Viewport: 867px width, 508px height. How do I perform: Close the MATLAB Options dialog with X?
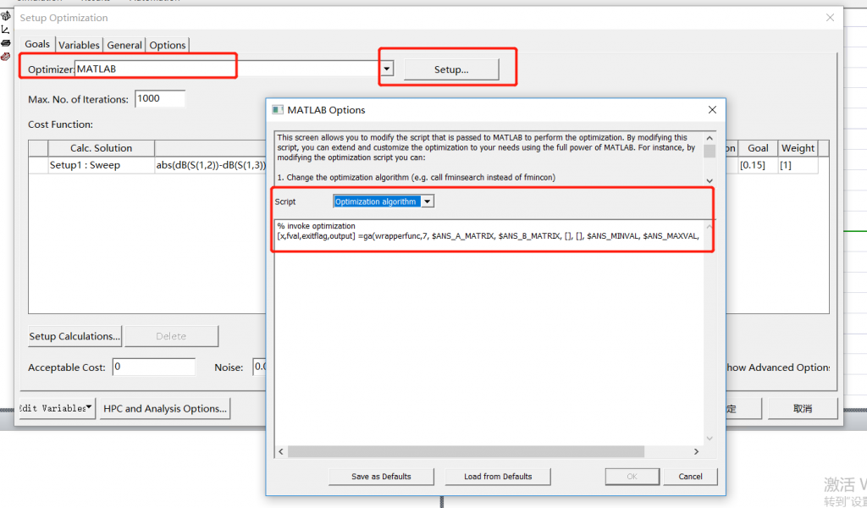[x=712, y=110]
